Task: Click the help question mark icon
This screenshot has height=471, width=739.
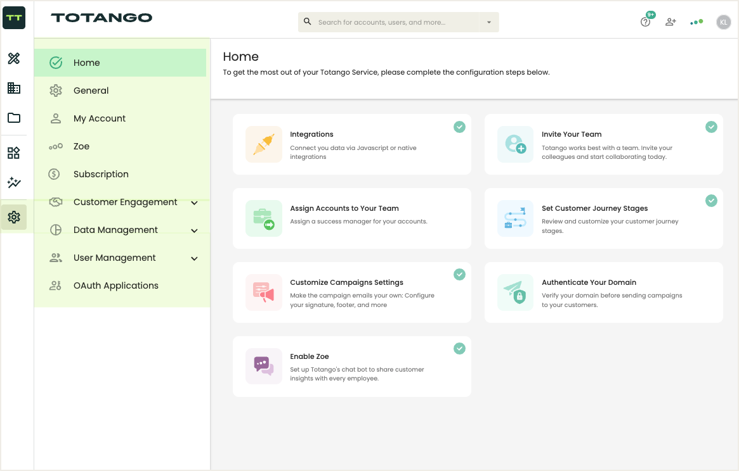Action: pos(645,22)
